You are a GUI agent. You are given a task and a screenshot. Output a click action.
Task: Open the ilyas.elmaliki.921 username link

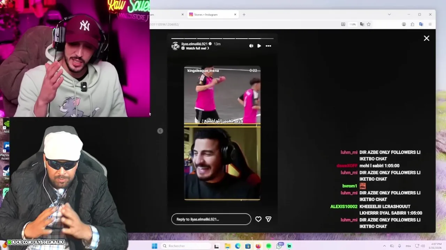pos(194,44)
